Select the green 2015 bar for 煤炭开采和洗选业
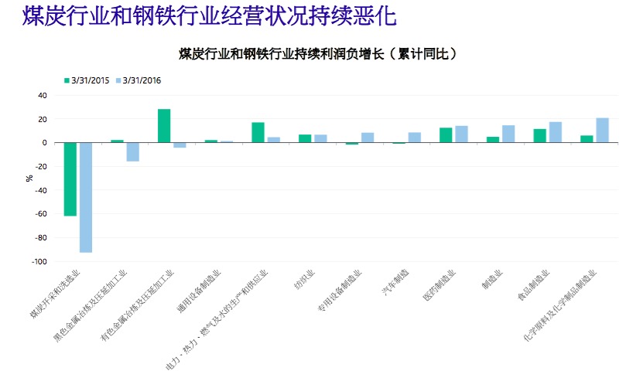Image resolution: width=626 pixels, height=371 pixels. point(70,179)
